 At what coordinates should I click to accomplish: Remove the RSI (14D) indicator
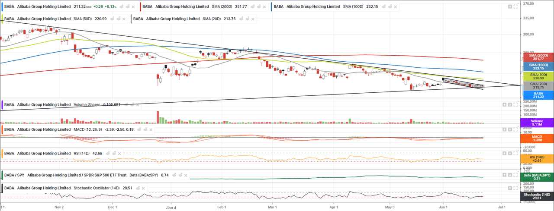[x=119, y=154]
